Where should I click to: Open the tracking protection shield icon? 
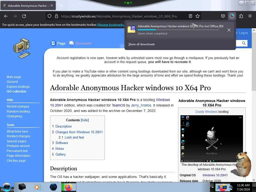49,16
